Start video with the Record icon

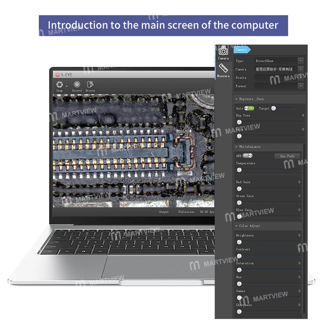click(x=77, y=85)
